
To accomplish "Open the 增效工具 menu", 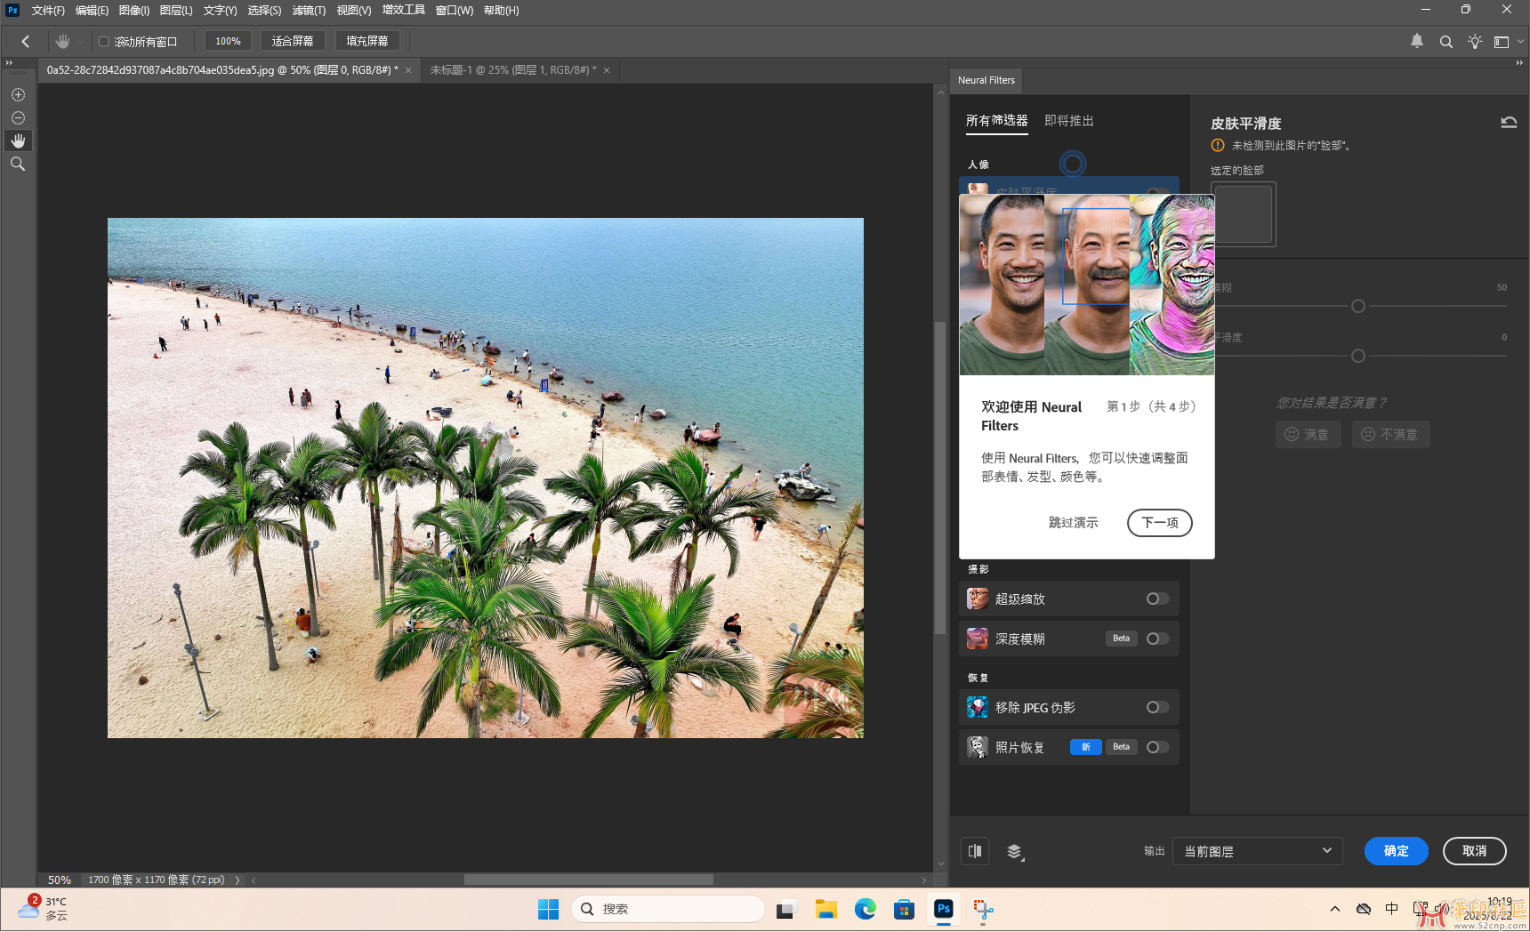I will coord(404,10).
